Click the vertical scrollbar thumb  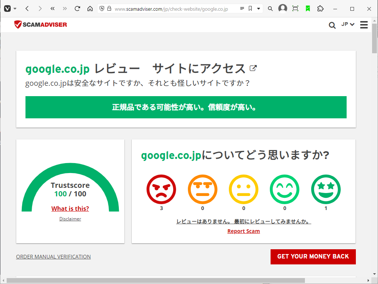click(374, 38)
